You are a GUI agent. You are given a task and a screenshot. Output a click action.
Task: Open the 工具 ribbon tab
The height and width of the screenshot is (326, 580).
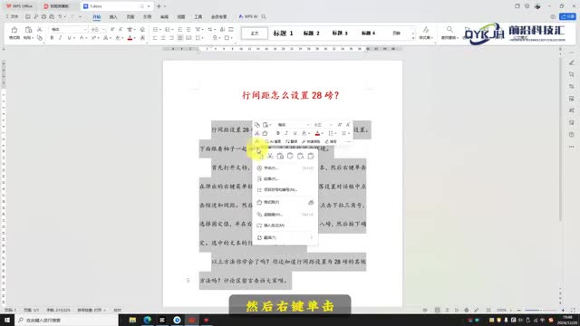(x=198, y=17)
